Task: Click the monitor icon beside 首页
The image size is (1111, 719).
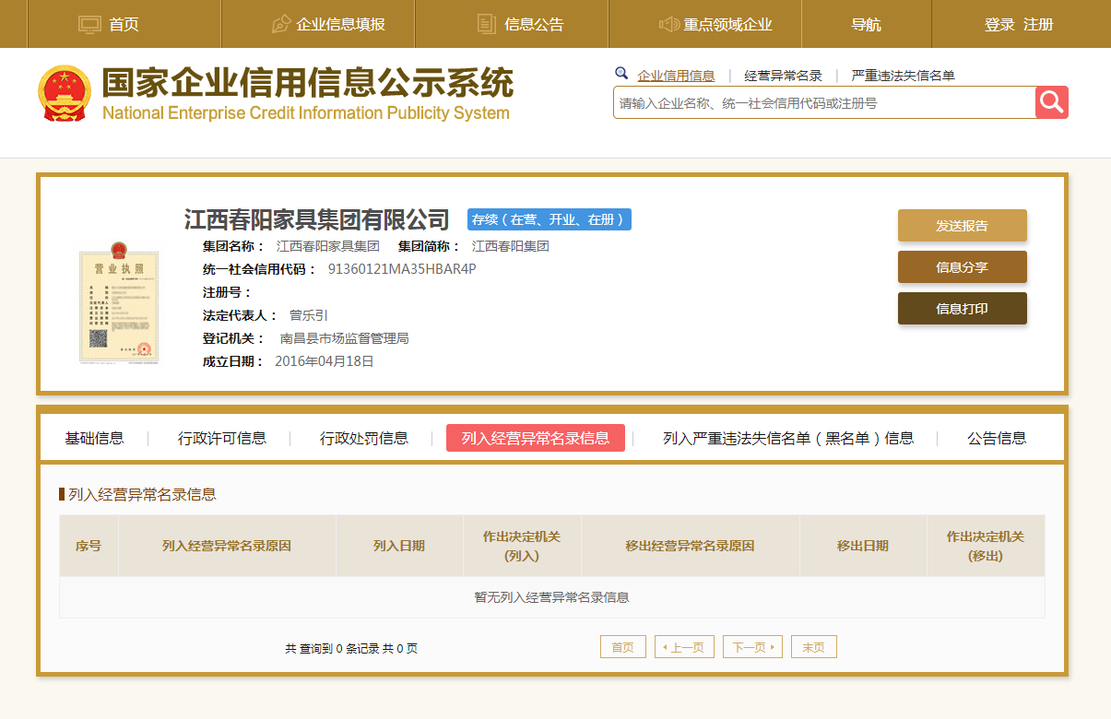Action: point(89,25)
